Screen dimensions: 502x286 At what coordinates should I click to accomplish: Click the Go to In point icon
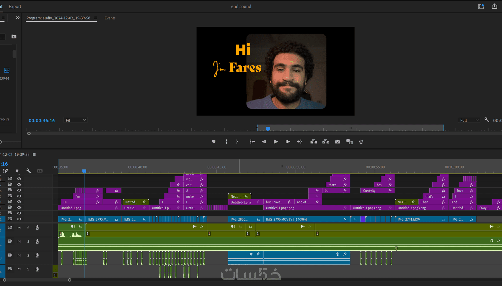point(252,142)
